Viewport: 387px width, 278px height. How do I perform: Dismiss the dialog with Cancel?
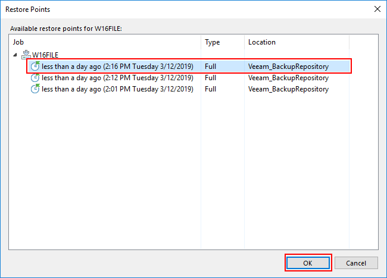coord(356,263)
